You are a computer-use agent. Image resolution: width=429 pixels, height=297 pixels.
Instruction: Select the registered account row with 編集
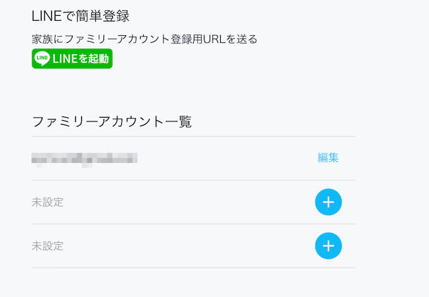click(194, 159)
